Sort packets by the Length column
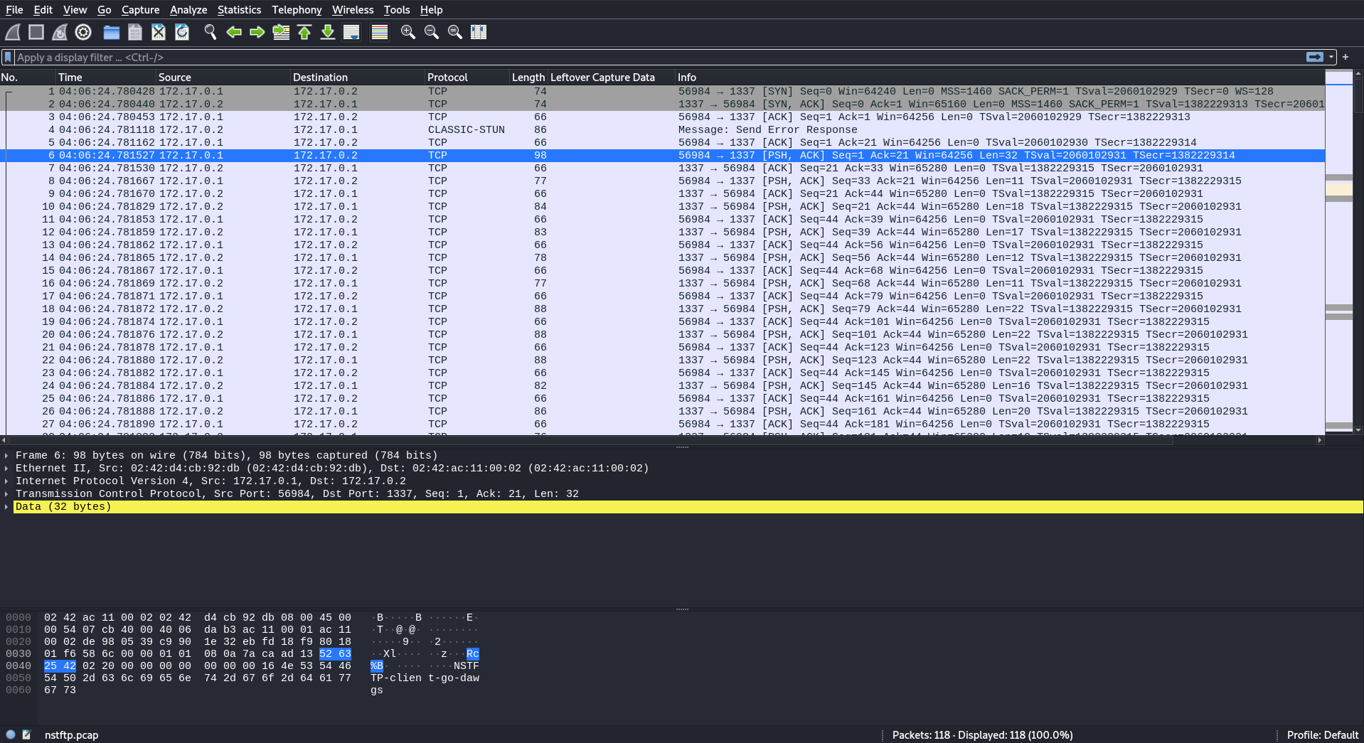The width and height of the screenshot is (1364, 743). pos(528,77)
